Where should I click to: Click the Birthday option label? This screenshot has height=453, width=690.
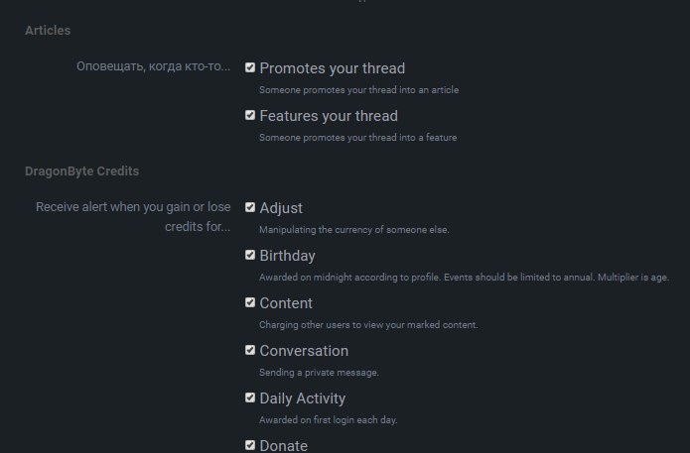pyautogui.click(x=287, y=256)
